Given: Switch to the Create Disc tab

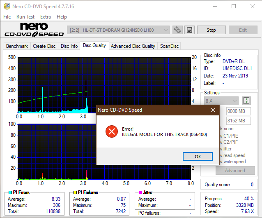Looking at the screenshot, I should (x=44, y=46).
